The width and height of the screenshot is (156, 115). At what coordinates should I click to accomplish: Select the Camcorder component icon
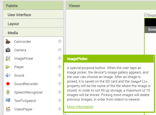point(8,41)
